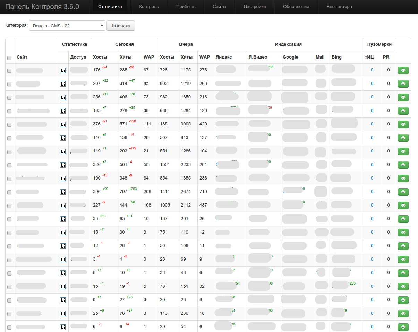View site via eye button in 185 hosts row
This screenshot has width=418, height=332.
(403, 111)
